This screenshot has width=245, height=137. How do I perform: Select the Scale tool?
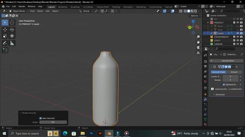click(x=5, y=36)
